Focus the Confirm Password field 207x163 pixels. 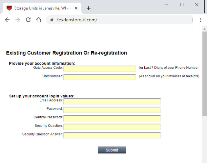(x=112, y=118)
